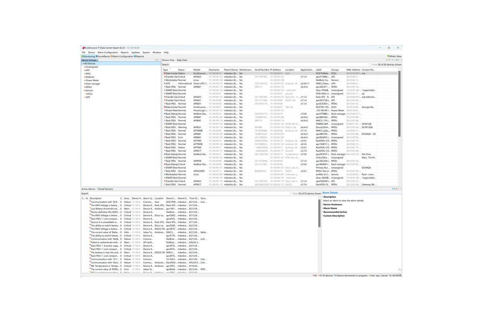This screenshot has width=483, height=322.
Task: Click the Reports toolbar icon
Action: [x=135, y=56]
